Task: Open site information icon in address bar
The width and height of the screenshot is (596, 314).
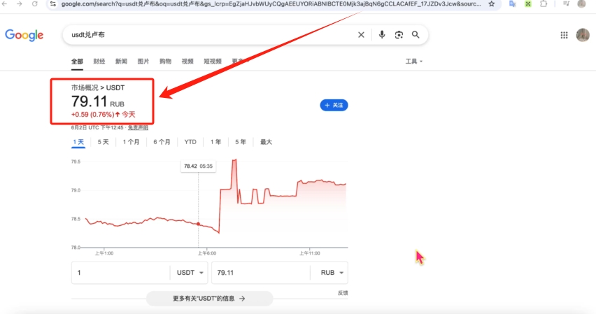Action: pos(53,3)
